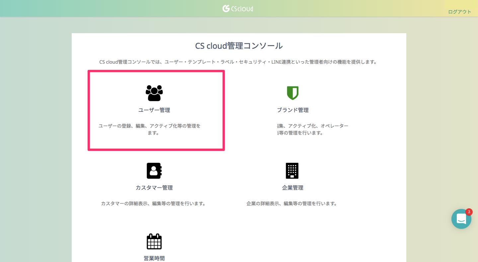This screenshot has width=478, height=262.
Task: Click the CS cloud管理コンソール heading
Action: [239, 46]
